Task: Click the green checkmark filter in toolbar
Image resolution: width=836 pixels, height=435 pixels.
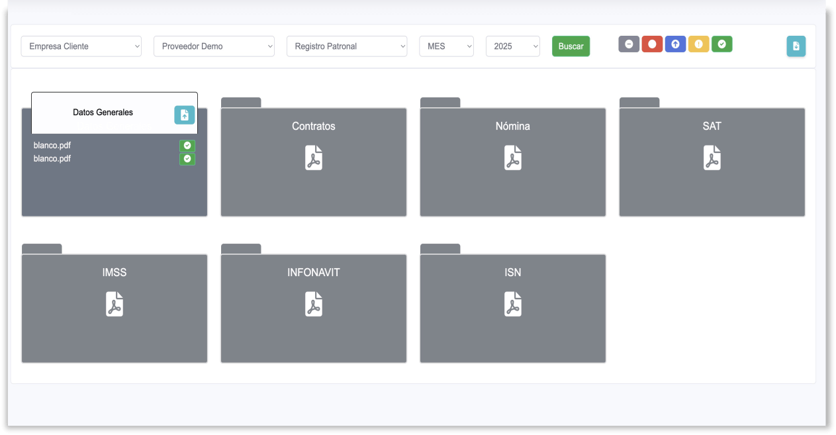Action: click(721, 44)
